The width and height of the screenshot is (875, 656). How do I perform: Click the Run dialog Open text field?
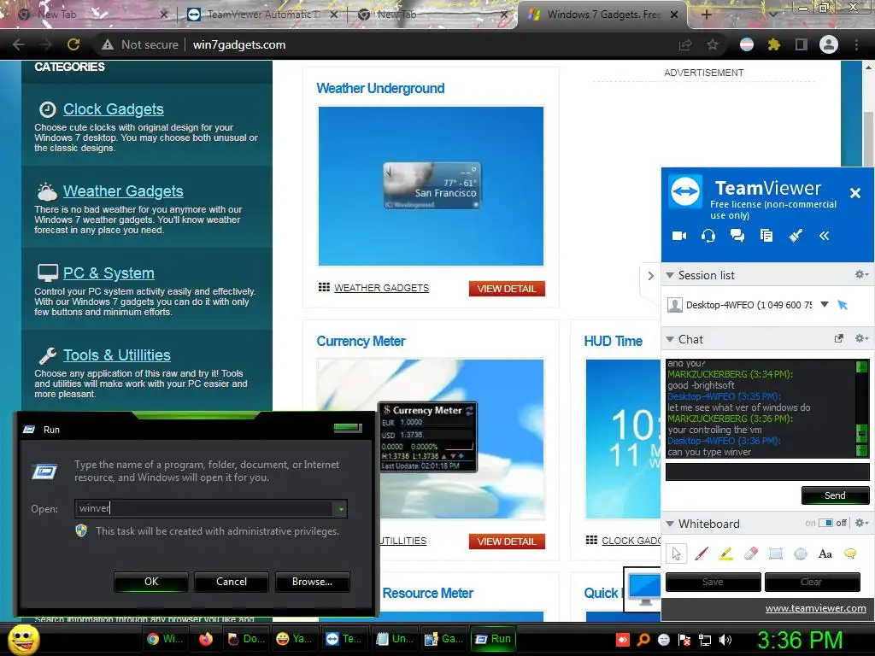point(204,508)
